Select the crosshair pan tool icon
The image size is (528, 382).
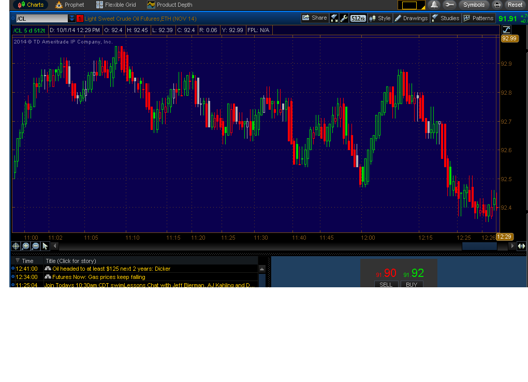[x=16, y=246]
